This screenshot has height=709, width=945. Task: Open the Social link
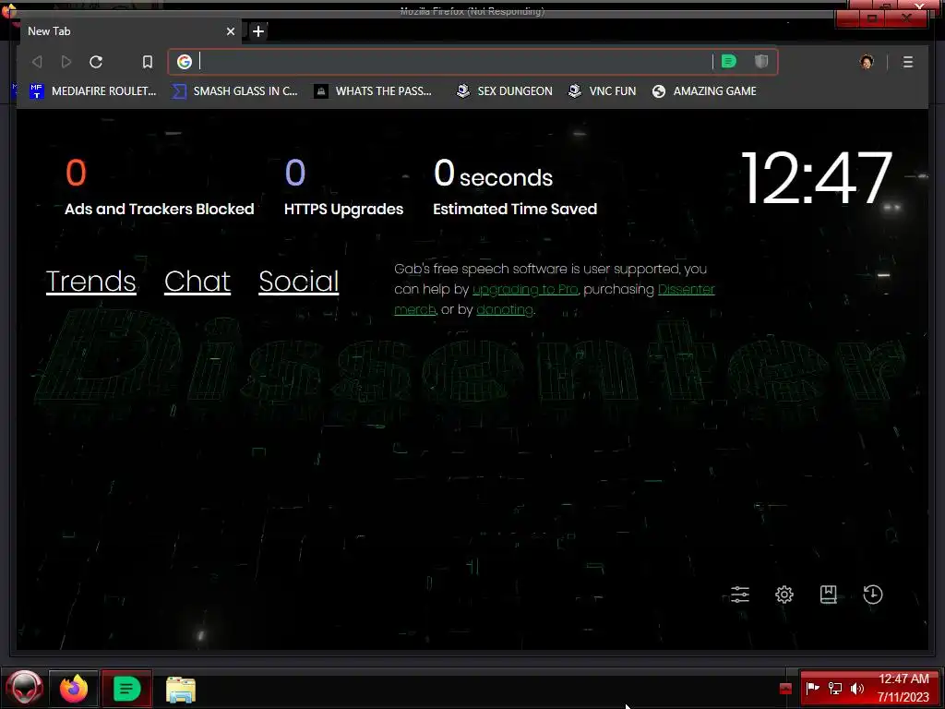pyautogui.click(x=298, y=281)
